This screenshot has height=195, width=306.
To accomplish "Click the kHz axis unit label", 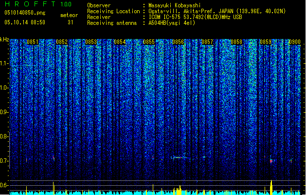I will tap(4, 39).
